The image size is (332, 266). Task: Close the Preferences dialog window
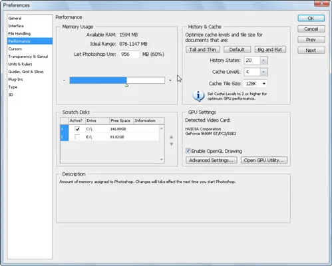click(x=321, y=3)
